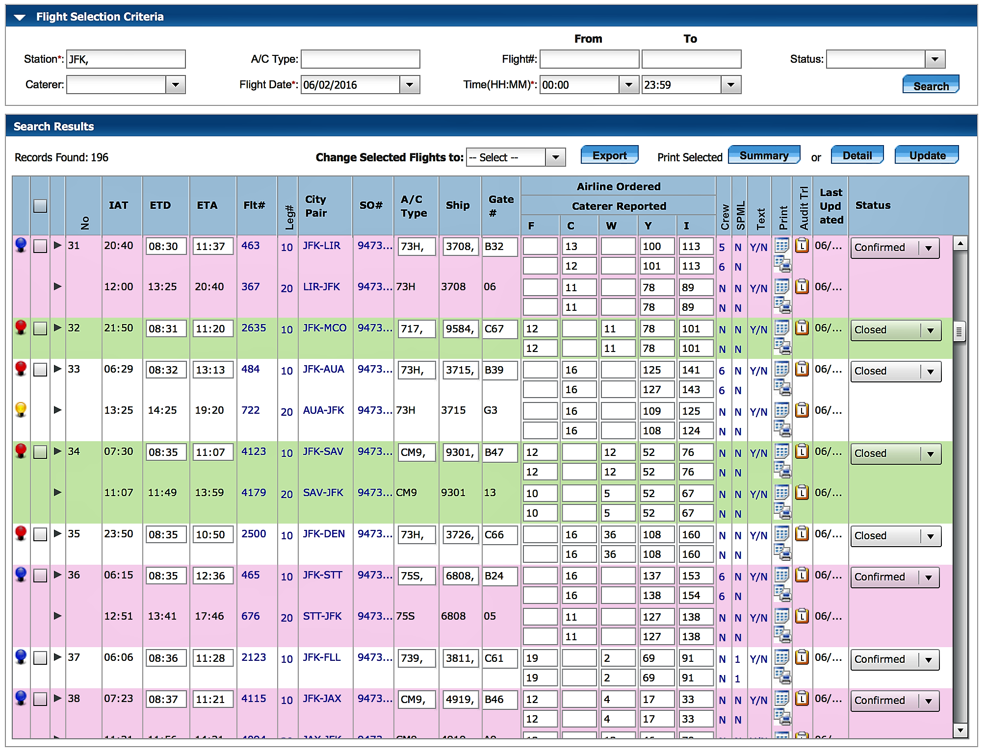Click the blue status bulb for flight 463
The width and height of the screenshot is (986, 753).
[21, 245]
